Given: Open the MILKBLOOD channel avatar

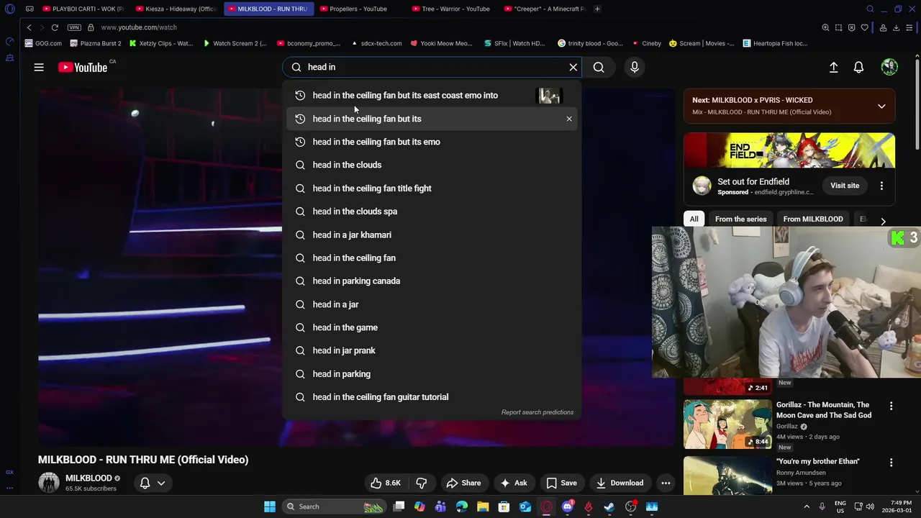Looking at the screenshot, I should (x=49, y=483).
